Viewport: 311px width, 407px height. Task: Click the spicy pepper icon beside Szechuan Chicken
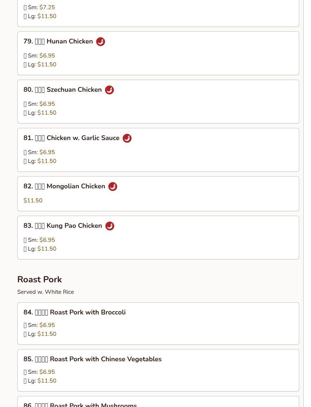click(x=109, y=90)
